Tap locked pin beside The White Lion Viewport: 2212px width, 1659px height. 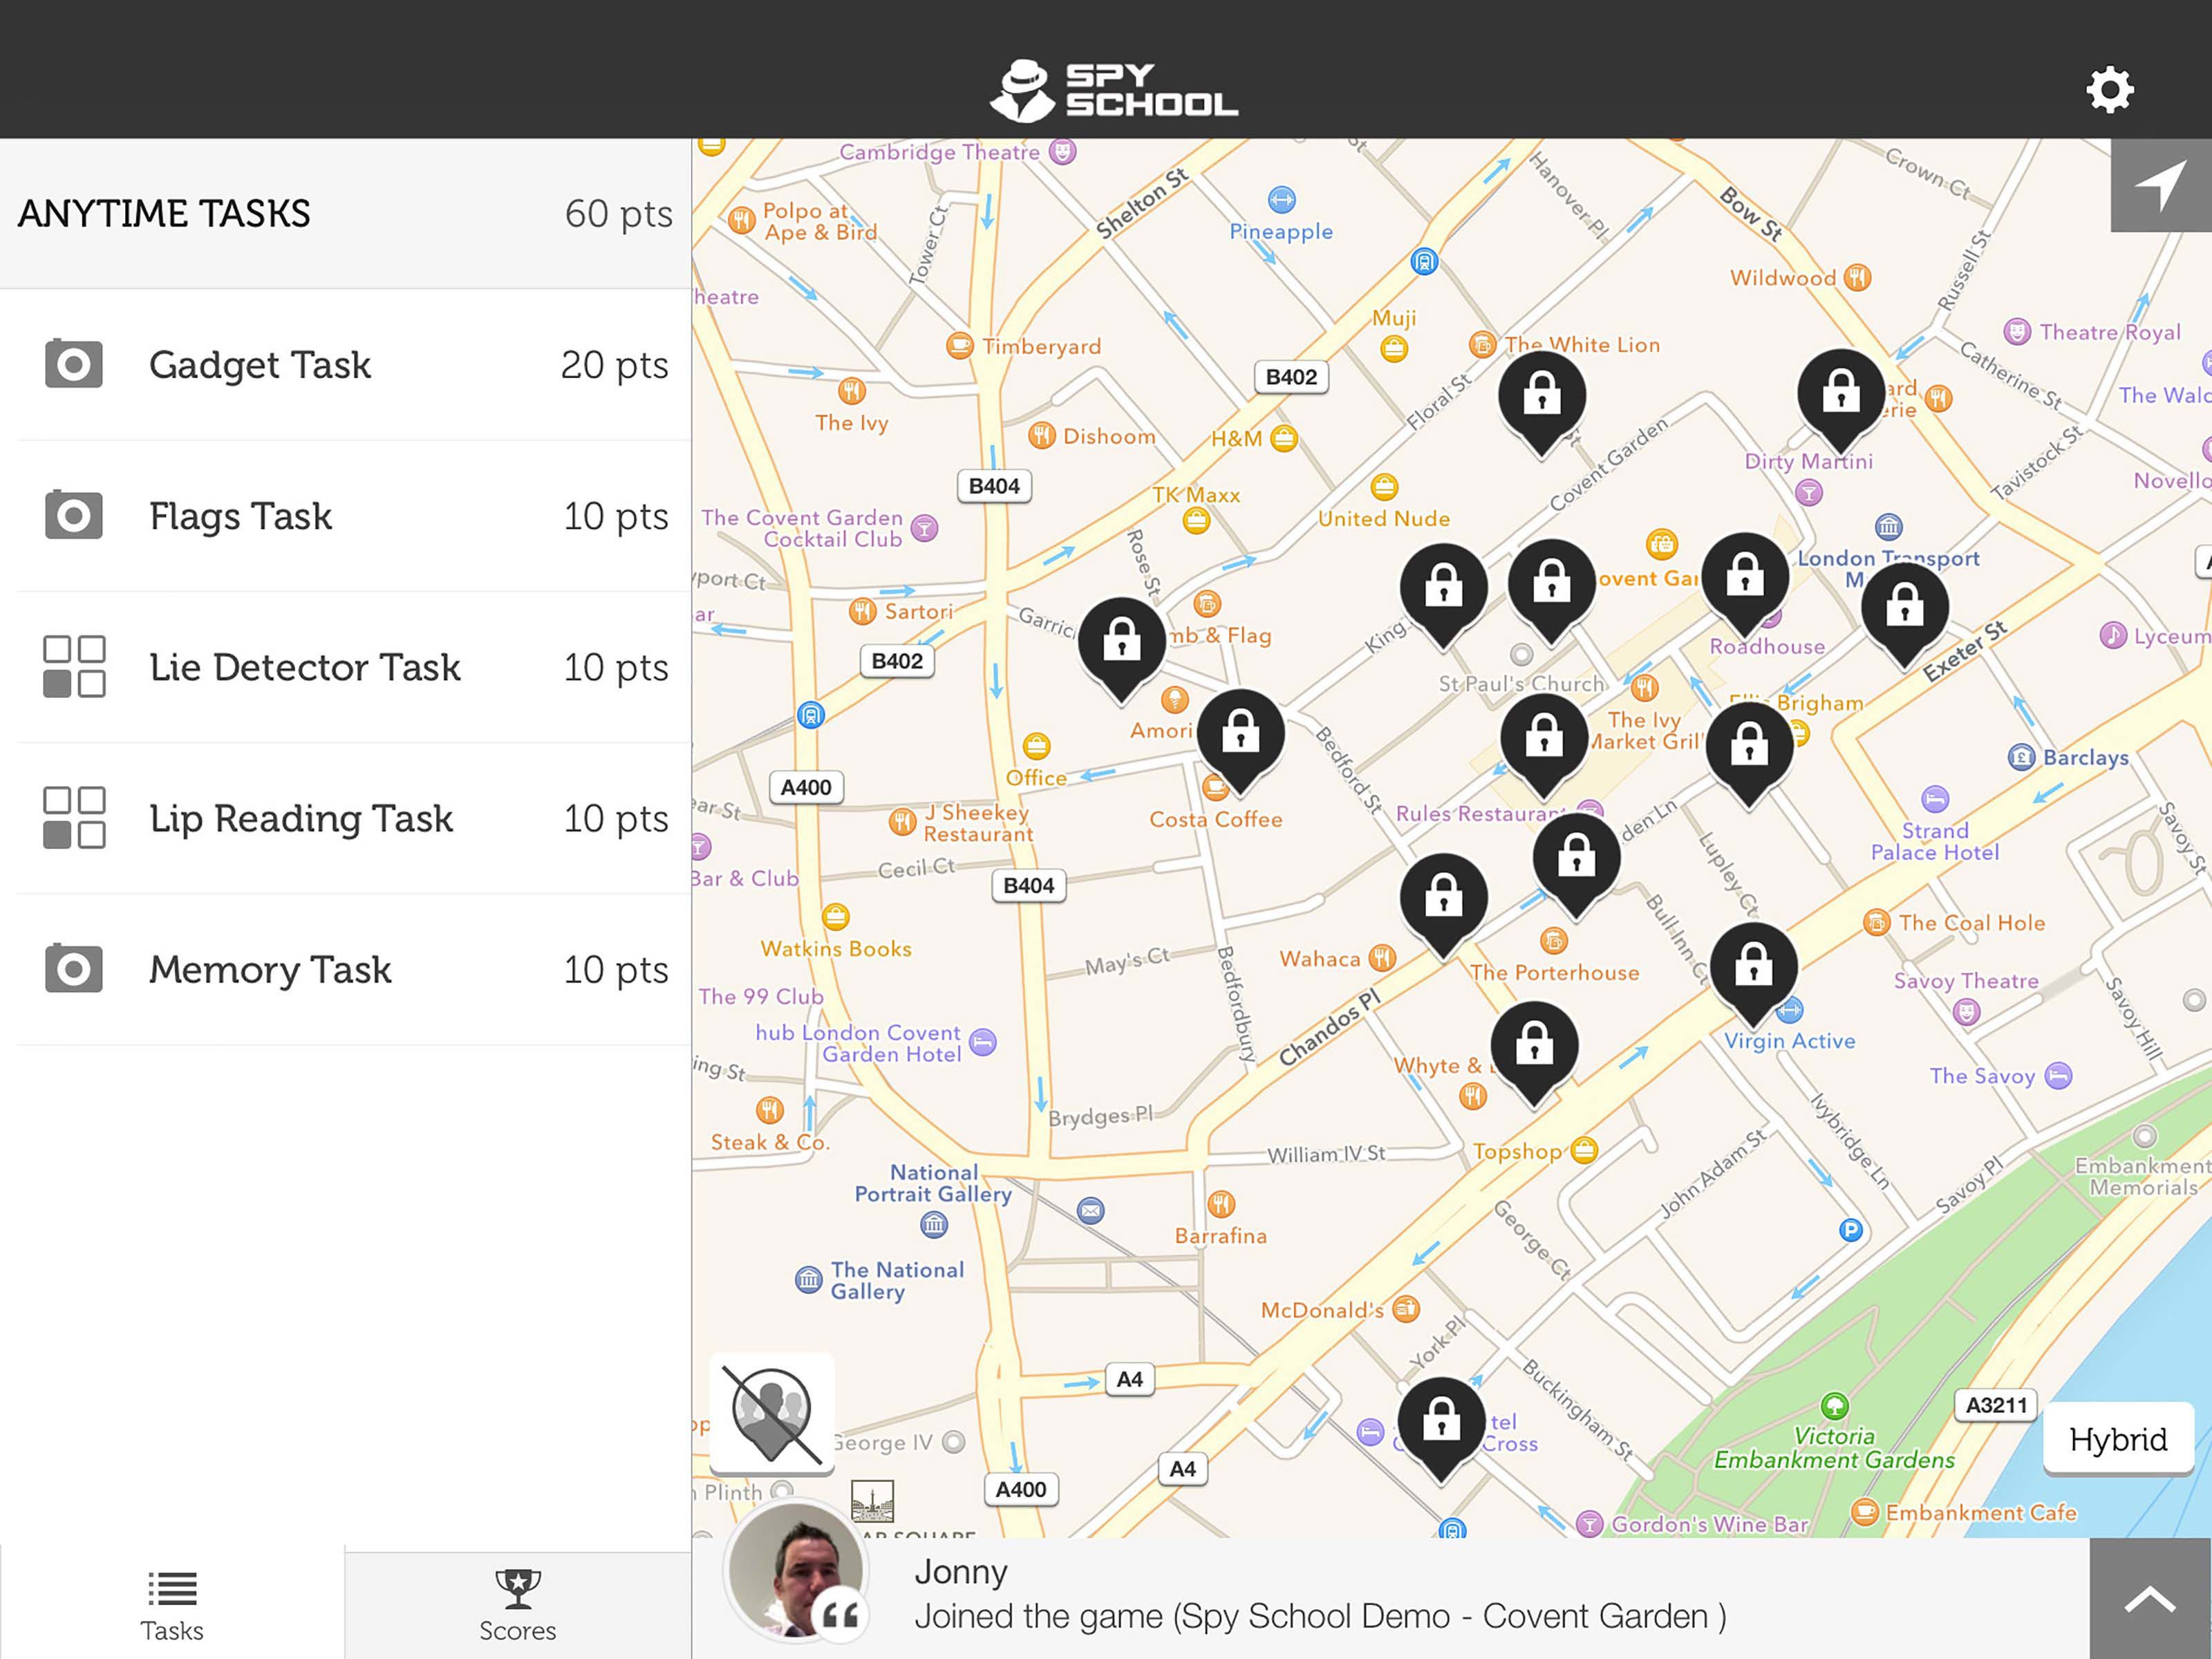pos(1541,394)
